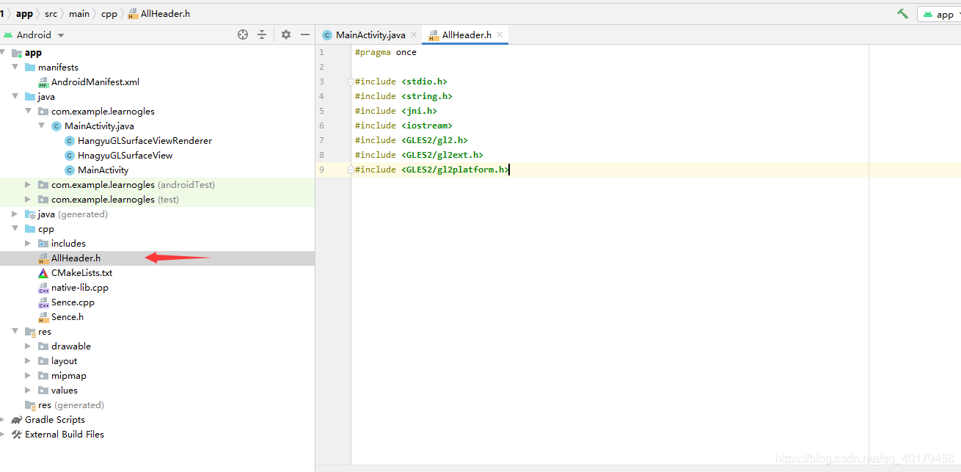The height and width of the screenshot is (472, 961).
Task: Click the app breadcrumb in navigation bar
Action: click(24, 14)
